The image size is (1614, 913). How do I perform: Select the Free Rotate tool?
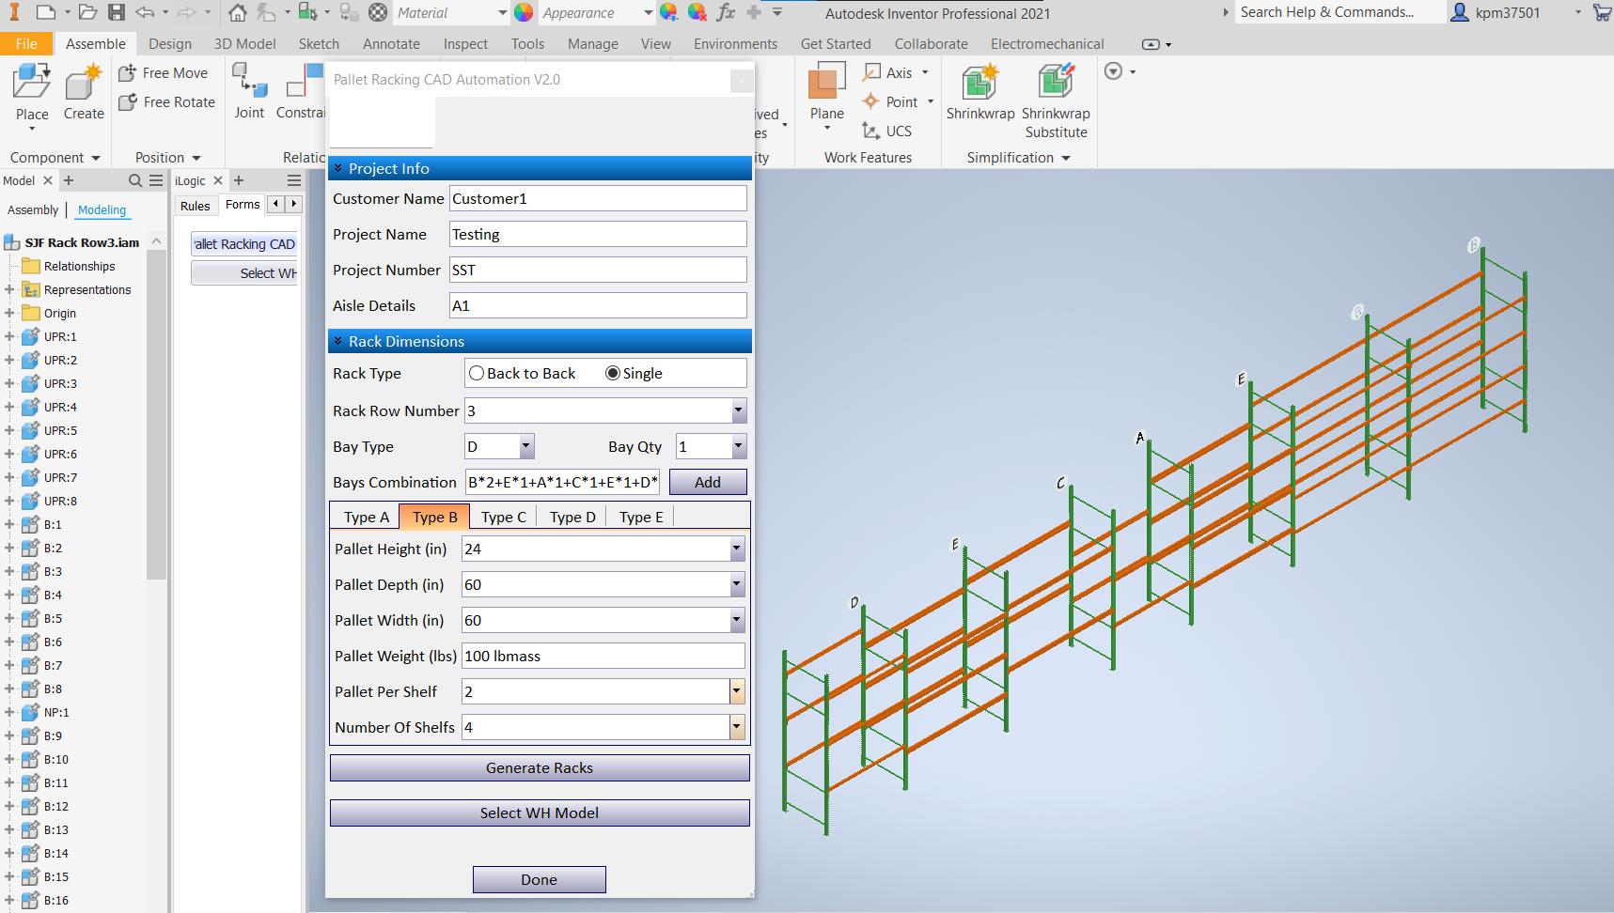pyautogui.click(x=167, y=101)
